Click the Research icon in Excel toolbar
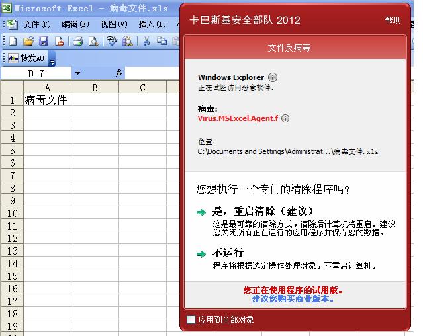 [x=127, y=41]
